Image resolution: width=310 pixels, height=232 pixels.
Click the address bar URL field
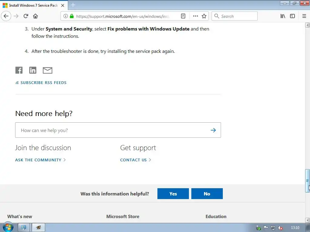click(x=123, y=16)
